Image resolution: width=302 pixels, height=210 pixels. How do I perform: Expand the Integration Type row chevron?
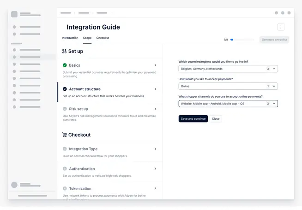tap(155, 149)
